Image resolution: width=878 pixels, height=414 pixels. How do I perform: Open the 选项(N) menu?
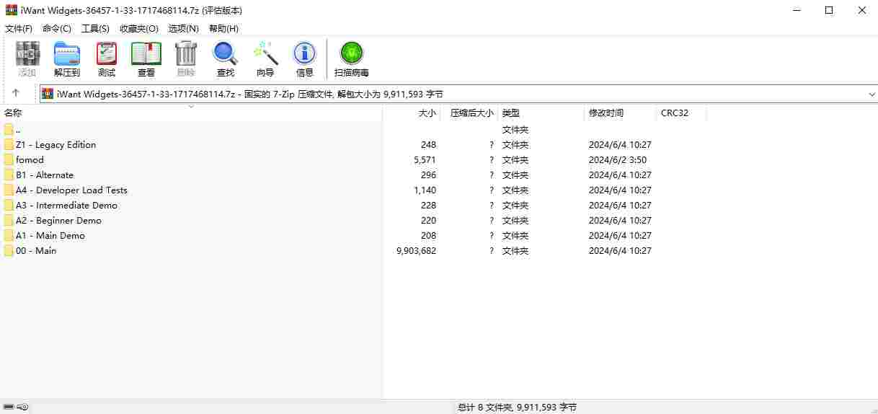pyautogui.click(x=183, y=28)
